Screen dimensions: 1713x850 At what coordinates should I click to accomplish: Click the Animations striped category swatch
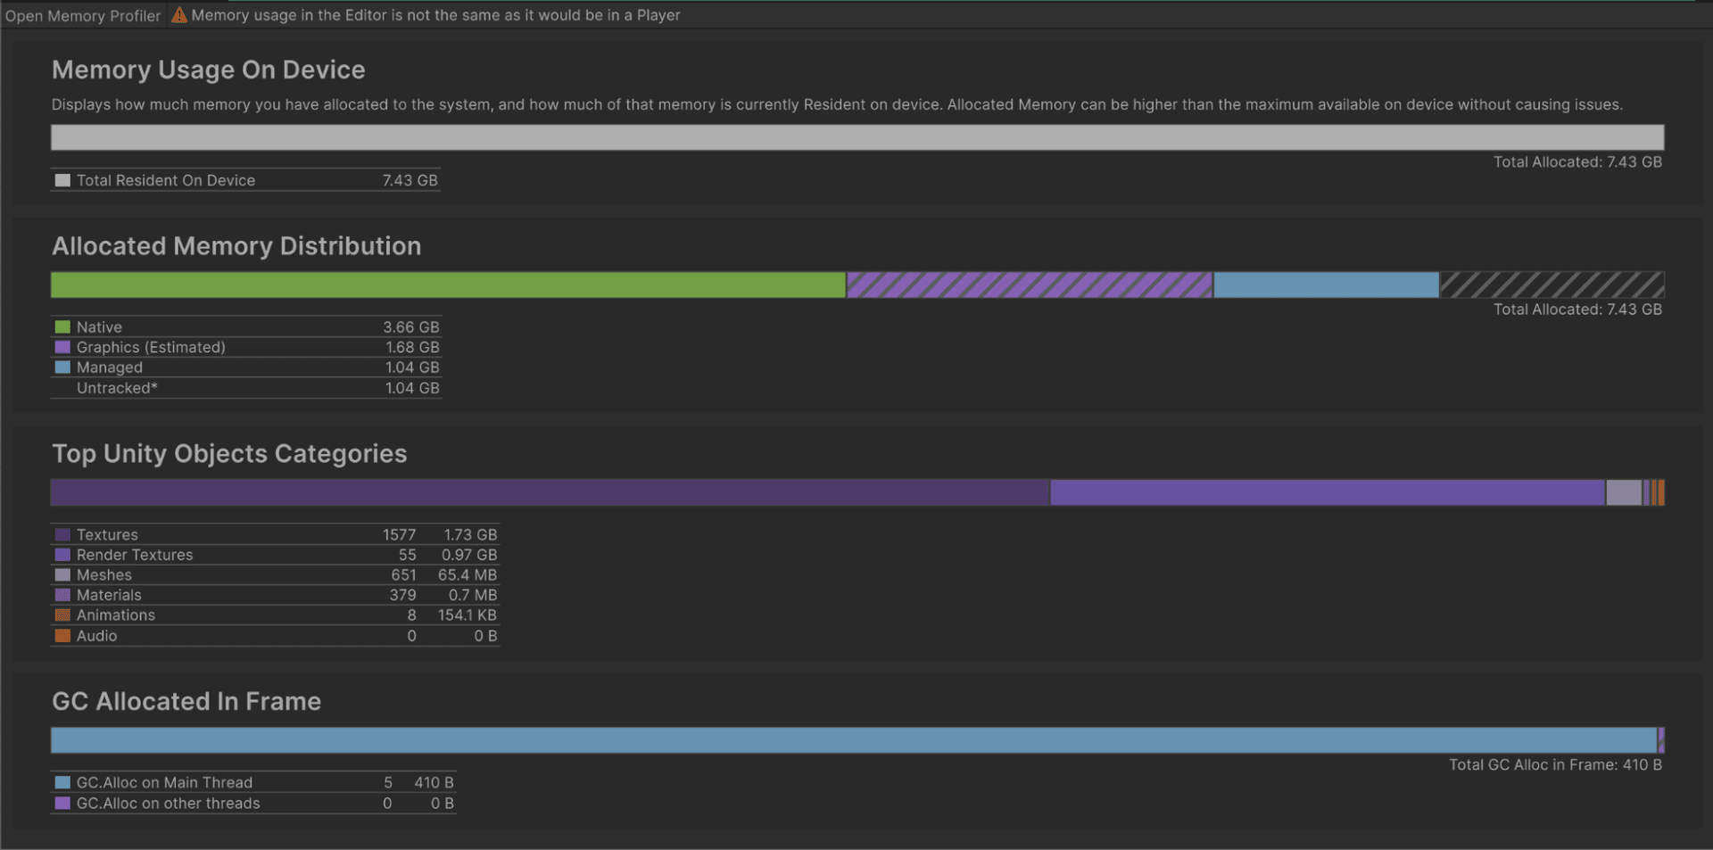61,615
